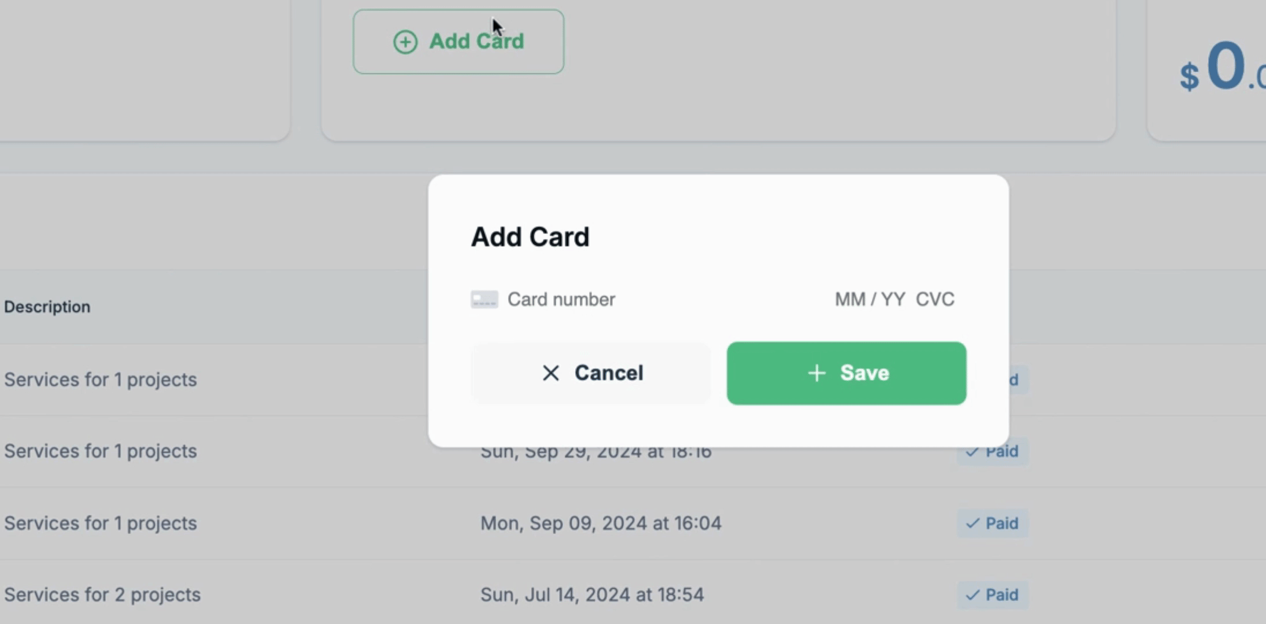
Task: Click the Mon, Sep 09, 2024 date entry
Action: pos(601,523)
